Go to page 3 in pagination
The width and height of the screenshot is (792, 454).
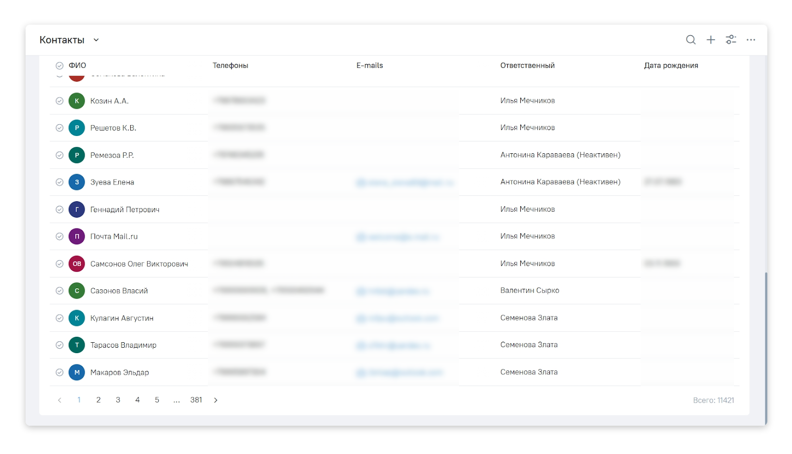pos(118,400)
